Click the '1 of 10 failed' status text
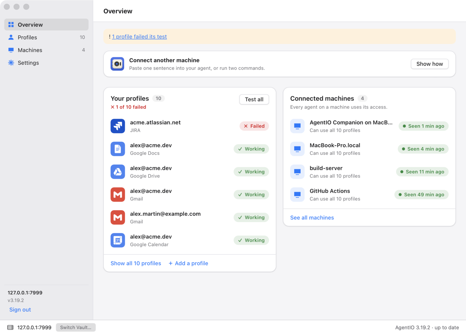 pos(128,107)
